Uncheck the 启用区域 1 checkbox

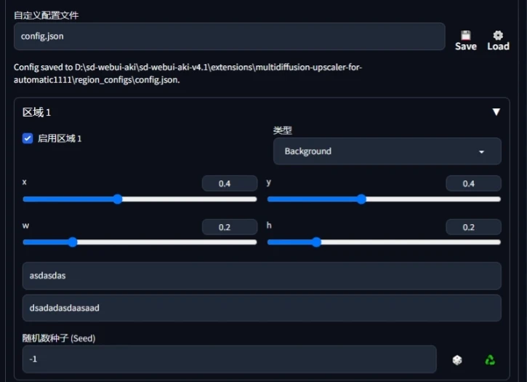pyautogui.click(x=28, y=138)
